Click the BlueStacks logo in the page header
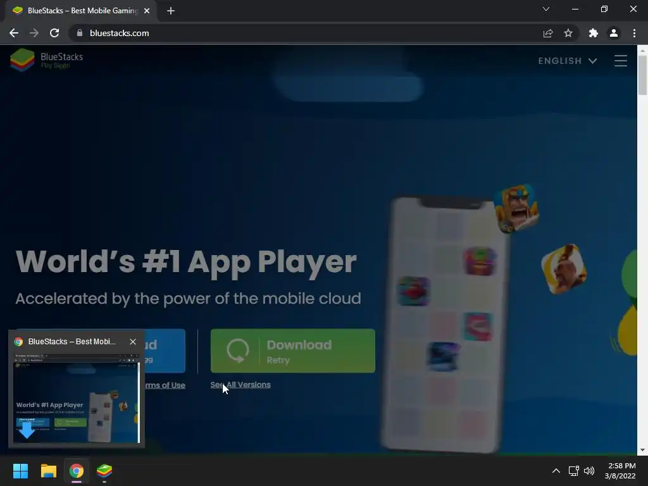The height and width of the screenshot is (486, 648). tap(46, 60)
